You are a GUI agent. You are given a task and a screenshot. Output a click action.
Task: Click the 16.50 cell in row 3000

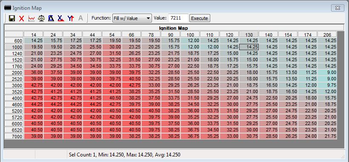269,85
